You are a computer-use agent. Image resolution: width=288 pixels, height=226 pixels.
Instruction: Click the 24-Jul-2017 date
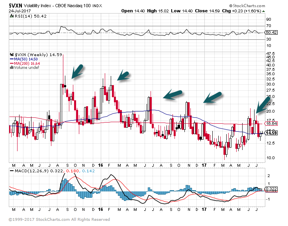[x=20, y=11]
